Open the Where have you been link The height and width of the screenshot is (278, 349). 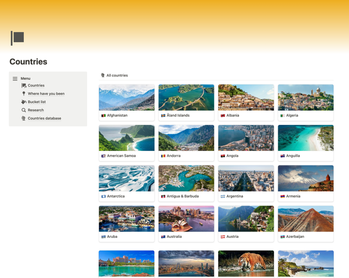(x=46, y=93)
